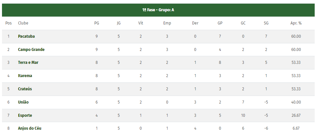Click the Pos column header
This screenshot has height=134, width=317.
tap(9, 23)
